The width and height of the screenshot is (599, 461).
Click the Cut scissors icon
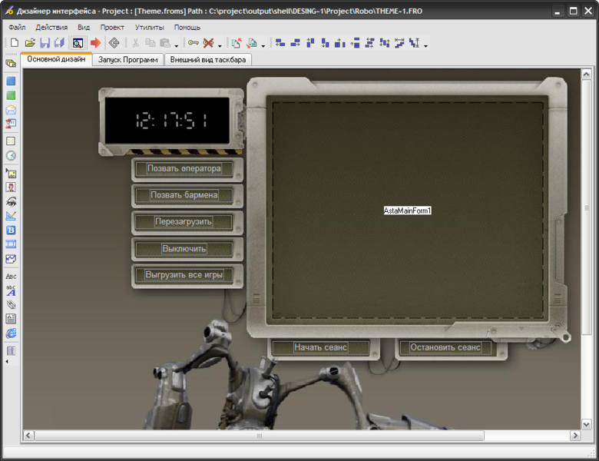coord(135,43)
